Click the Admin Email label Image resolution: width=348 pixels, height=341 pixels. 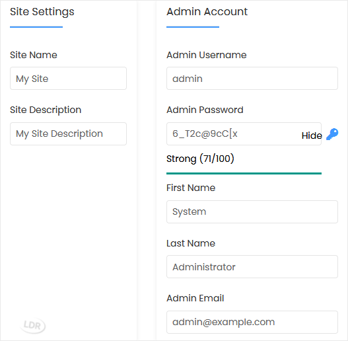(195, 298)
